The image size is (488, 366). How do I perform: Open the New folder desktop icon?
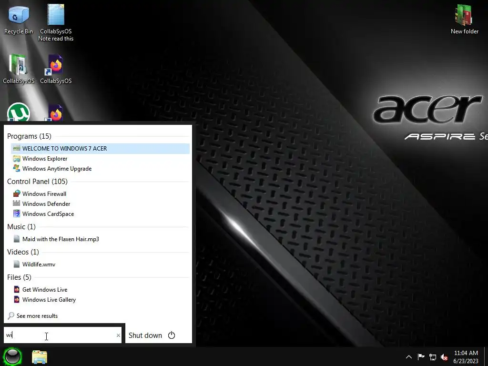pyautogui.click(x=464, y=19)
